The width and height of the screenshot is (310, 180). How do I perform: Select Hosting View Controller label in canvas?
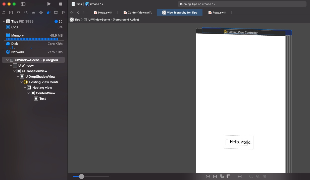(240, 32)
